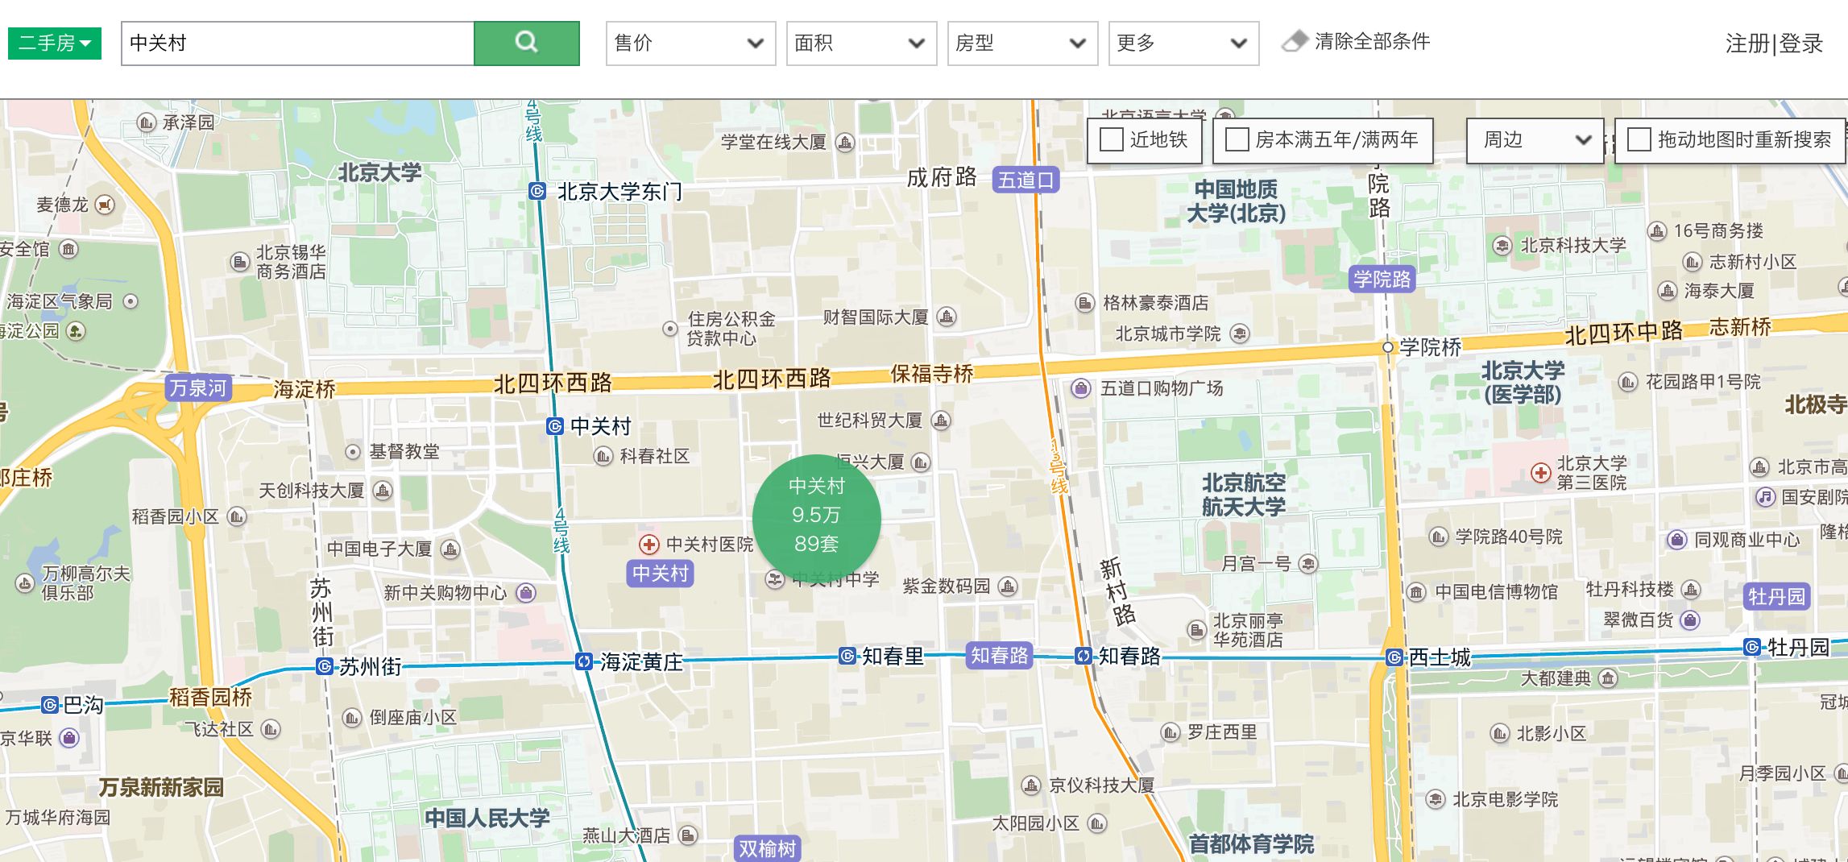
Task: Click the 成府路 road label
Action: click(942, 177)
